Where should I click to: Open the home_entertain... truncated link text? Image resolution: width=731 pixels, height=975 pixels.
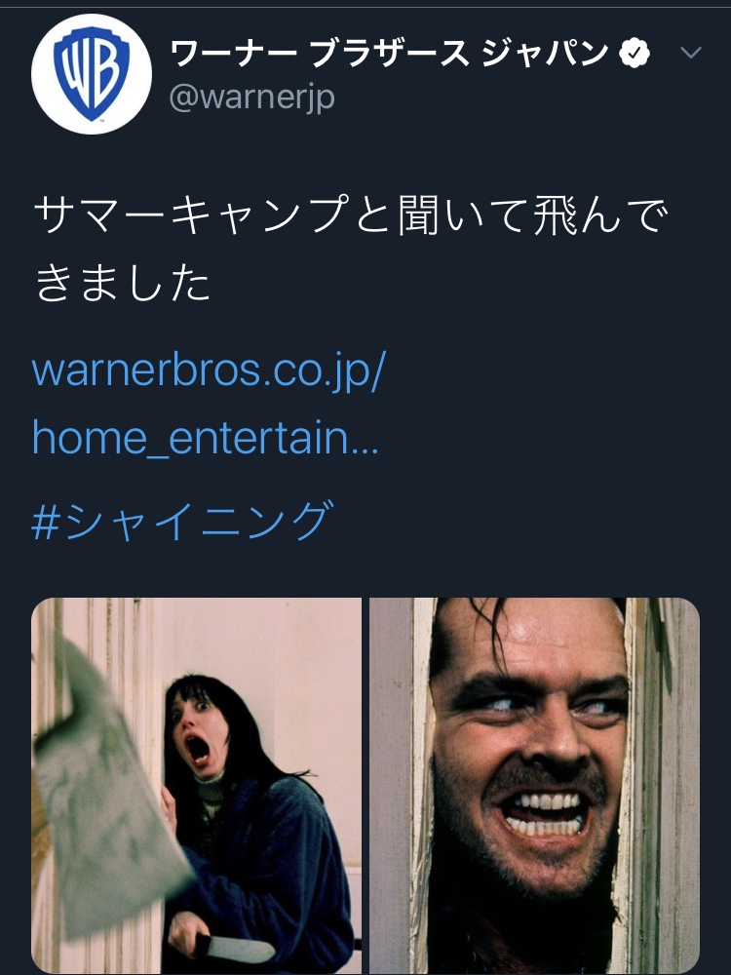pos(205,439)
